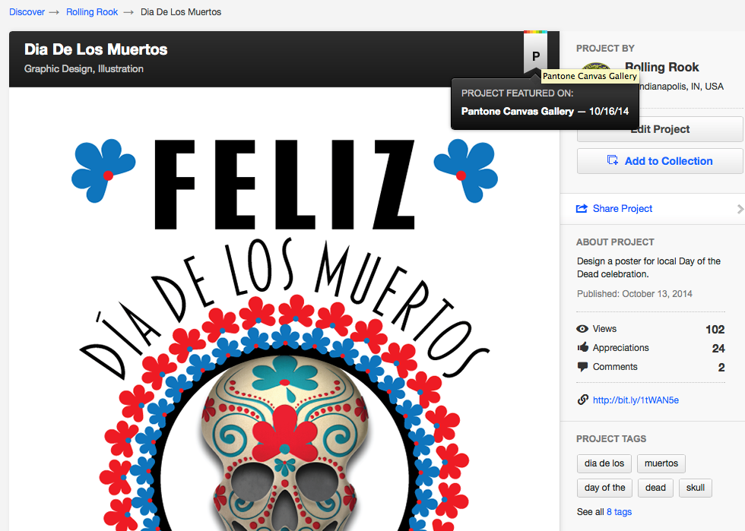Click 'Graphic Design, Illustration' subtitle

[x=84, y=69]
